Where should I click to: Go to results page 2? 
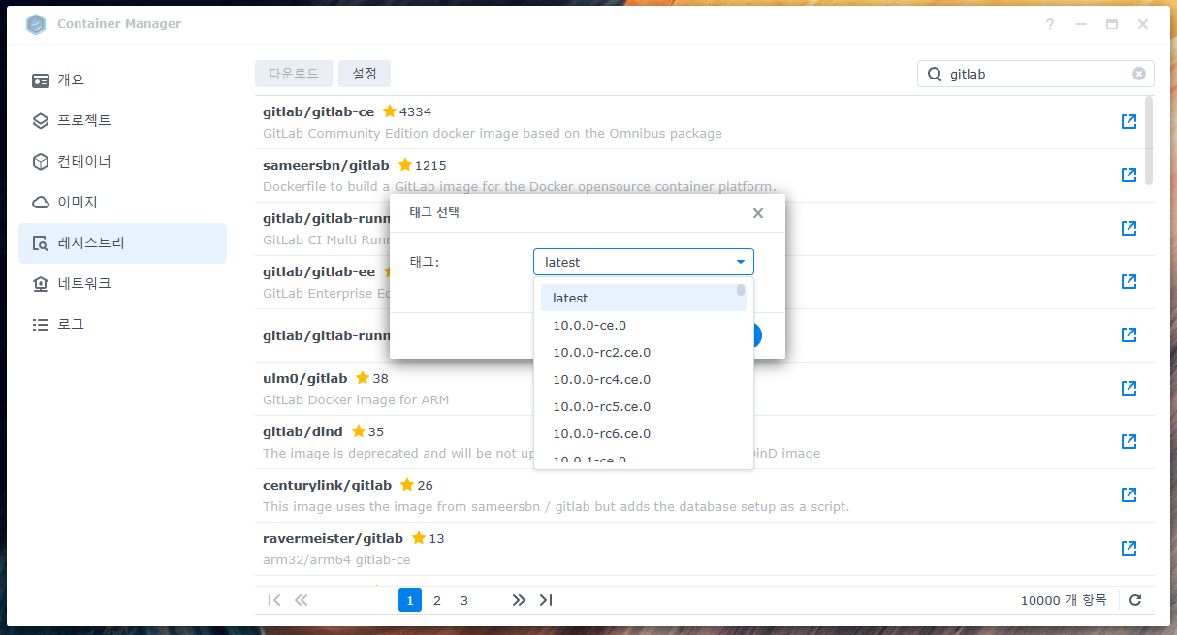(x=437, y=600)
